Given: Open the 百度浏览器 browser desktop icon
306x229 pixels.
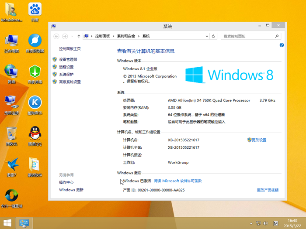Looking at the screenshot, I should (x=35, y=43).
